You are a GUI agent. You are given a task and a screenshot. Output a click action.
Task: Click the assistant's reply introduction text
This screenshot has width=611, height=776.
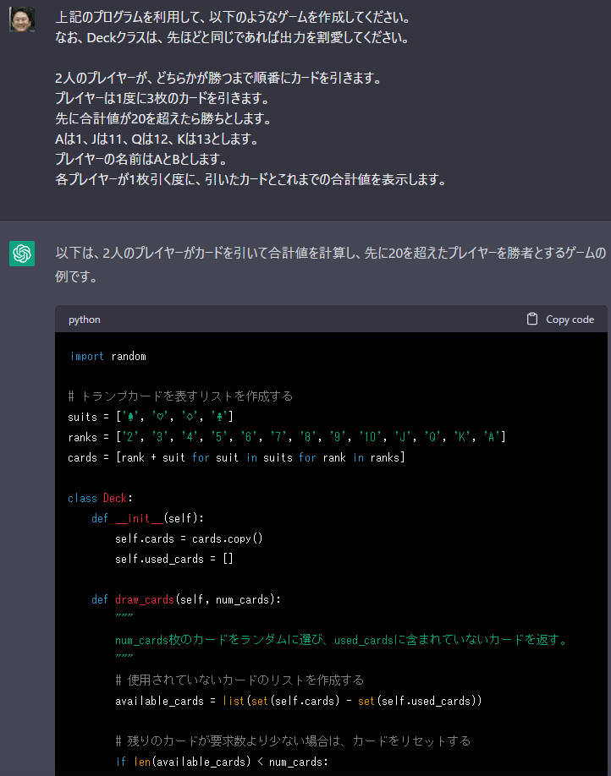(x=331, y=265)
